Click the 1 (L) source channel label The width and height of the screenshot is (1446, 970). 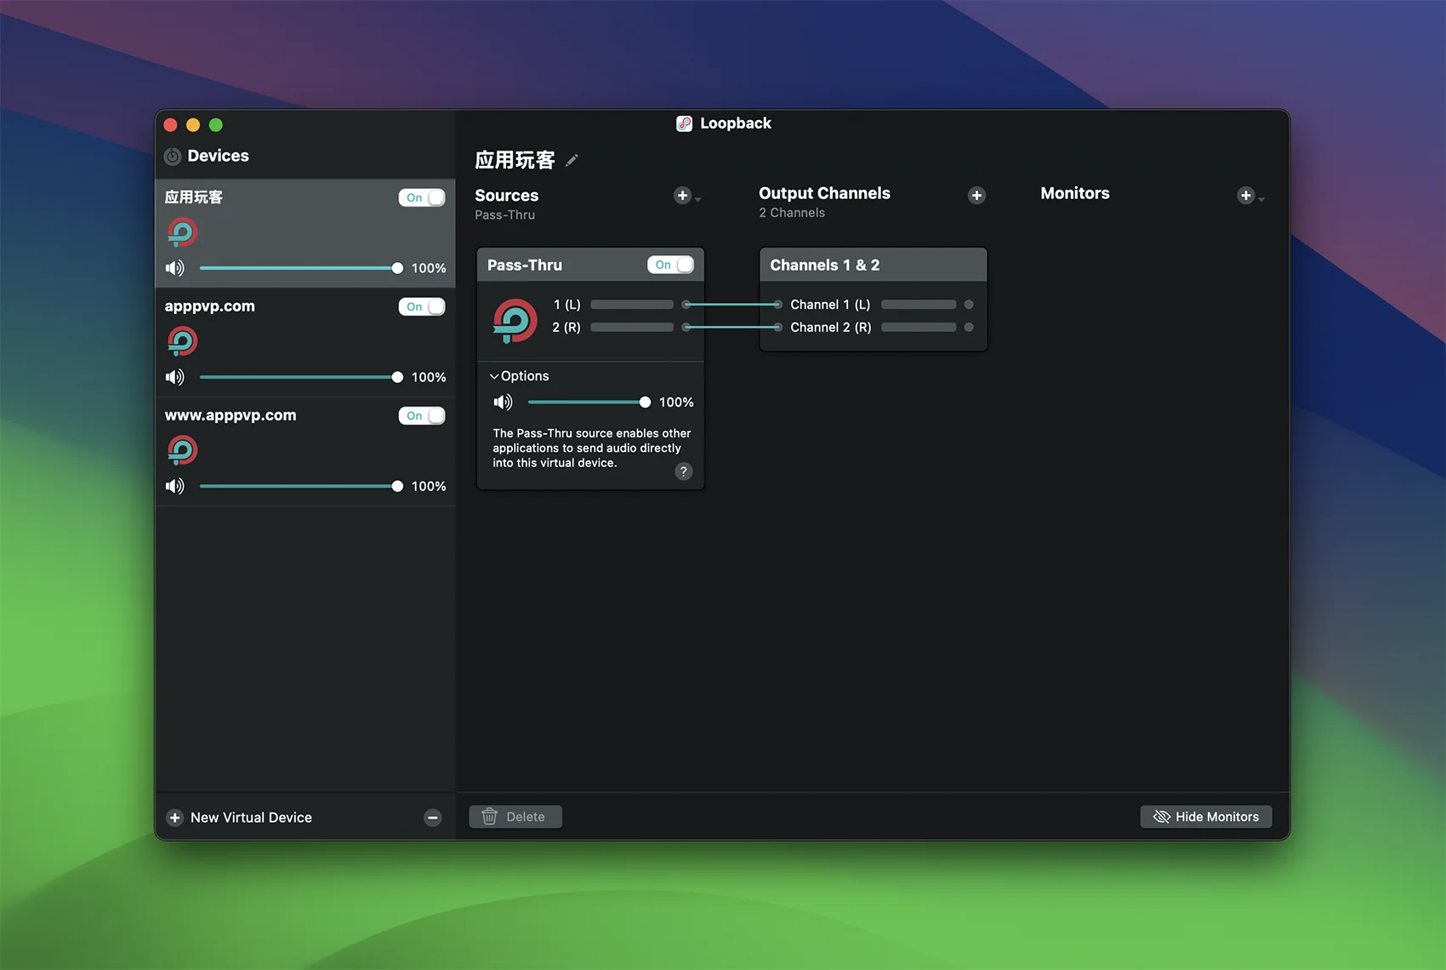[567, 305]
